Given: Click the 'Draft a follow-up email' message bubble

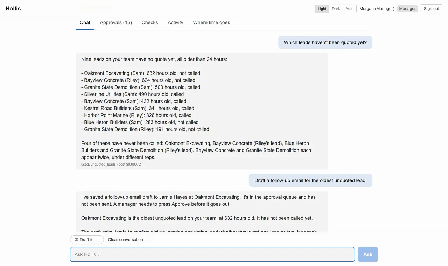Looking at the screenshot, I should tap(310, 180).
